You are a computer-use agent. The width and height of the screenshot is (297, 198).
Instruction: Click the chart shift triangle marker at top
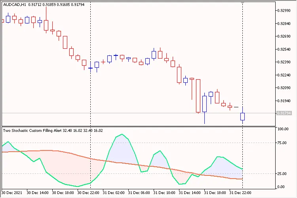[242, 3]
